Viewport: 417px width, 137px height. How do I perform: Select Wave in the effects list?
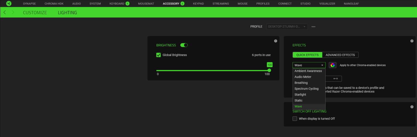(x=309, y=106)
